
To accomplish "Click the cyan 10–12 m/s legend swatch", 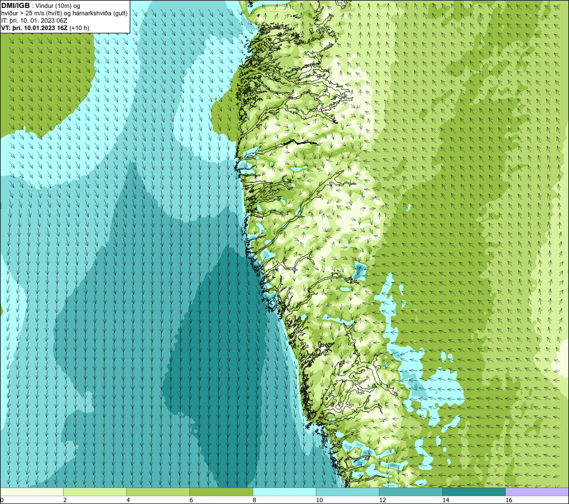I will (348, 492).
